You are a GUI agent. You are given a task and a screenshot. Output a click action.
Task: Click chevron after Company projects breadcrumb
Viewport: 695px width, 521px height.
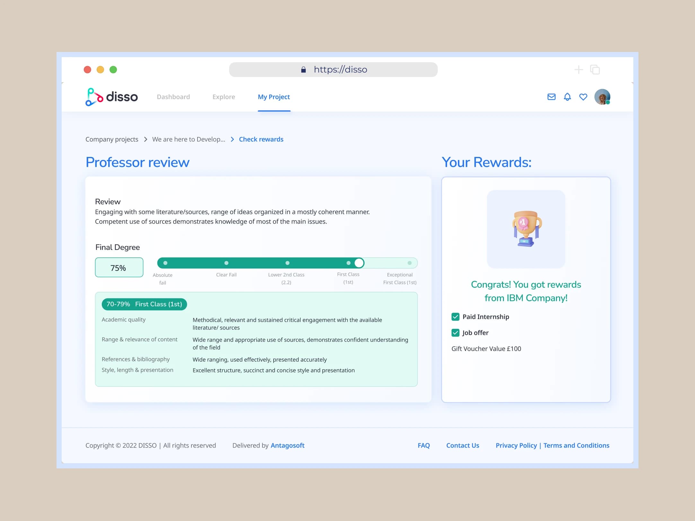tap(145, 139)
